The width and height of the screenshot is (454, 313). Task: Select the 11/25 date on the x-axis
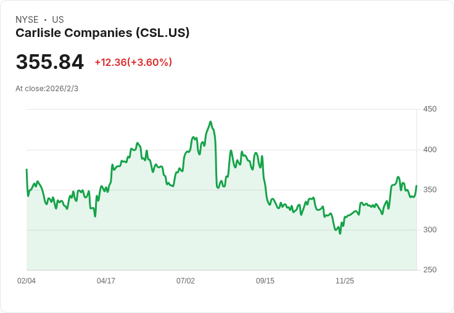pyautogui.click(x=345, y=281)
